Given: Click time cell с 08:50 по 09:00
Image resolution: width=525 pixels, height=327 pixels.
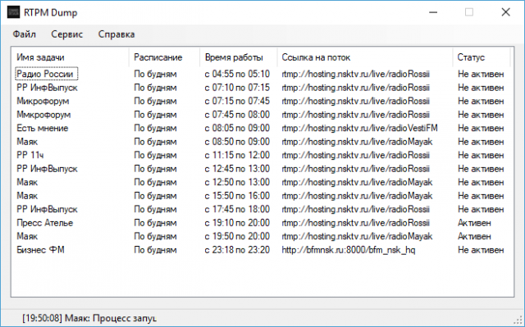Looking at the screenshot, I should click(x=237, y=142).
